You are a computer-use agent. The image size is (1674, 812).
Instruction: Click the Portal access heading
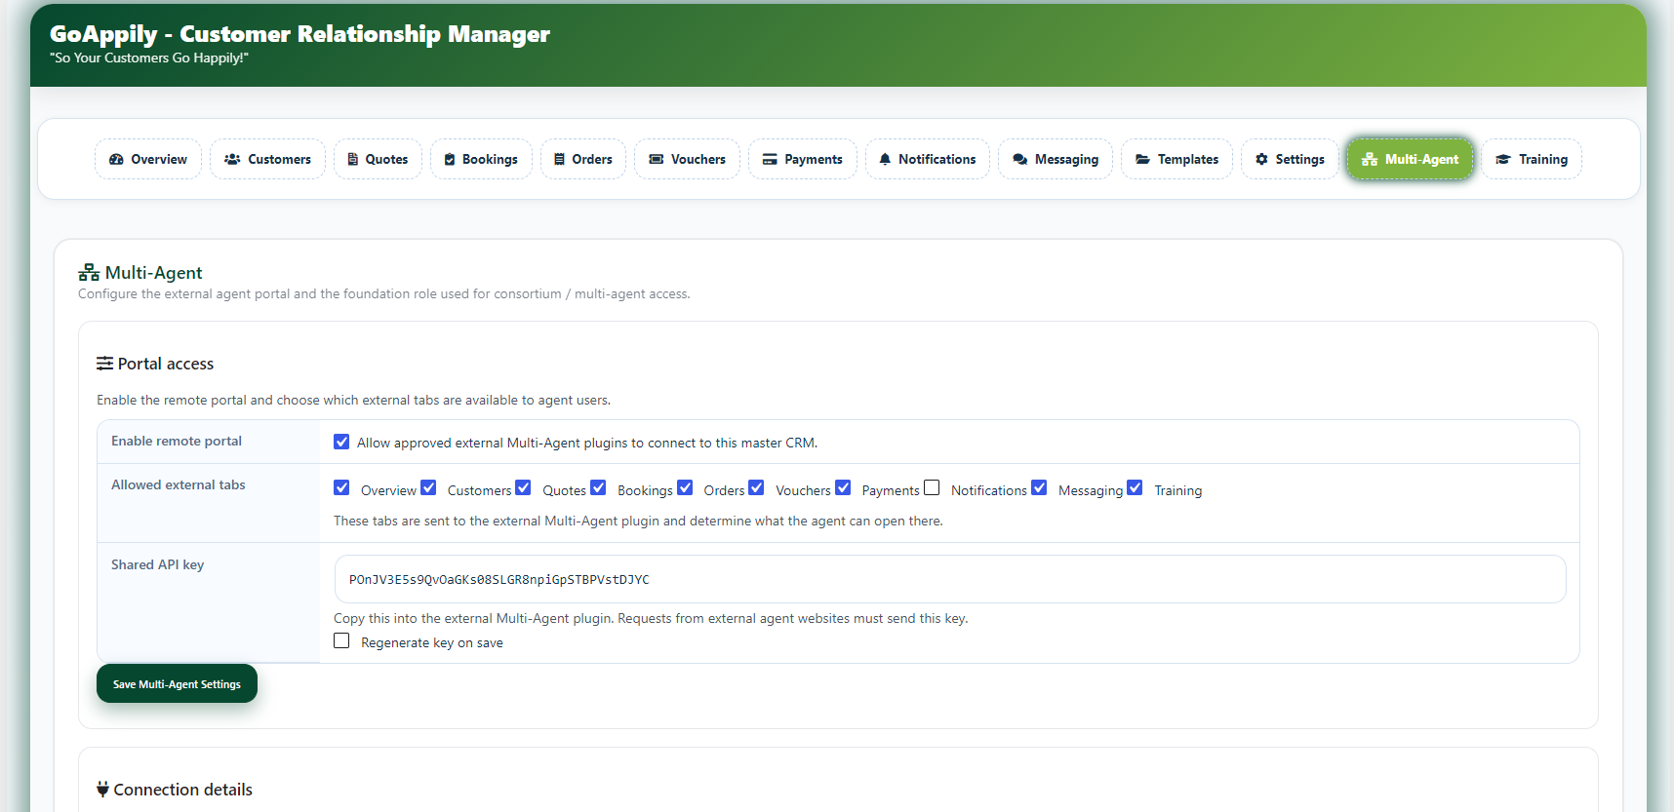pos(155,364)
